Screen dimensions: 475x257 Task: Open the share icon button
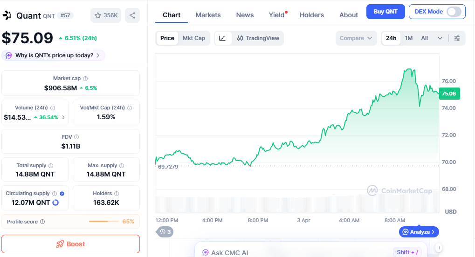coord(132,15)
